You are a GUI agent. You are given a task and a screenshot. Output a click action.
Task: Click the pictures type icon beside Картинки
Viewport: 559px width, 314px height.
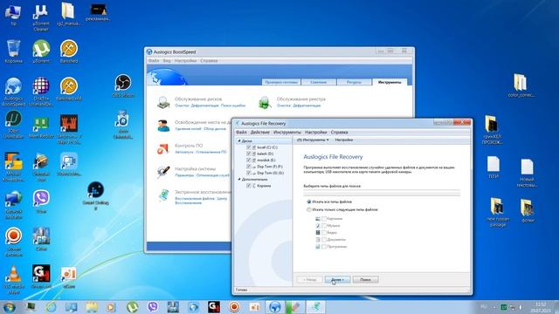tap(318, 219)
